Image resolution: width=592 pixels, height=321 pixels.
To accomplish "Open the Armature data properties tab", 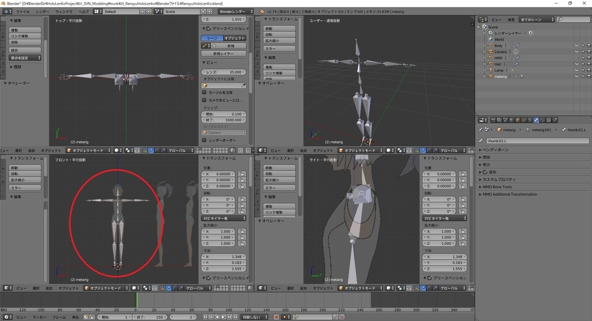I will click(x=530, y=120).
